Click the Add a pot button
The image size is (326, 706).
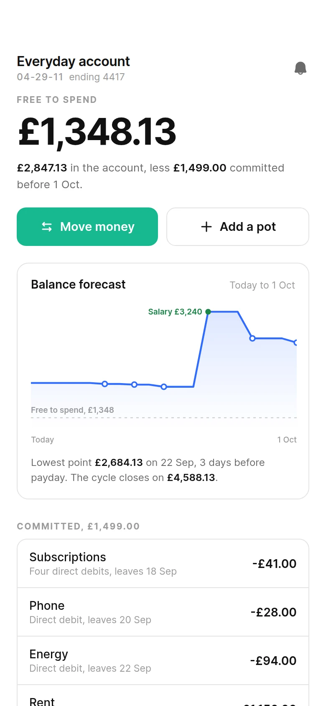(238, 227)
